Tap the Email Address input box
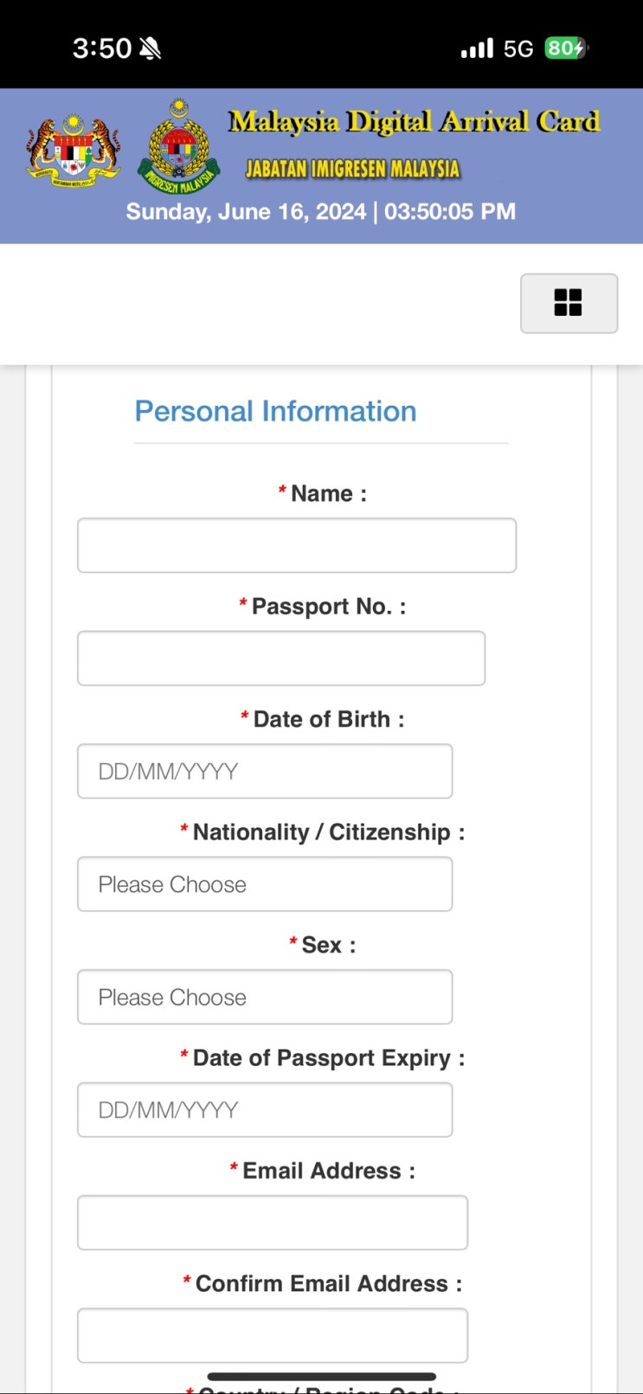 pyautogui.click(x=273, y=1223)
